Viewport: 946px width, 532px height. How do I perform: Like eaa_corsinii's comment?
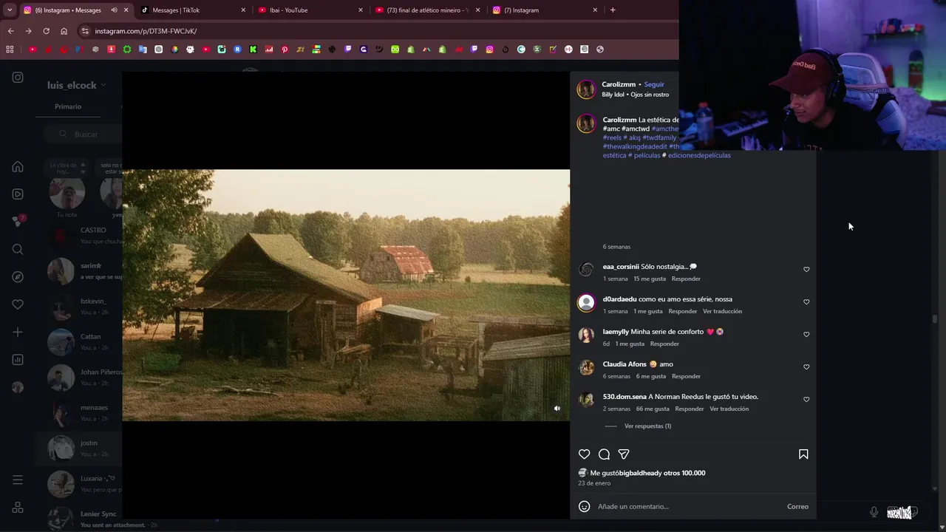click(x=806, y=269)
